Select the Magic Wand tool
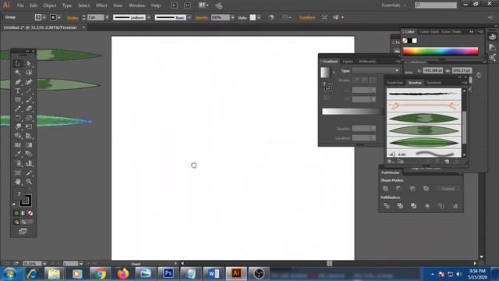499x281 pixels. tap(17, 73)
